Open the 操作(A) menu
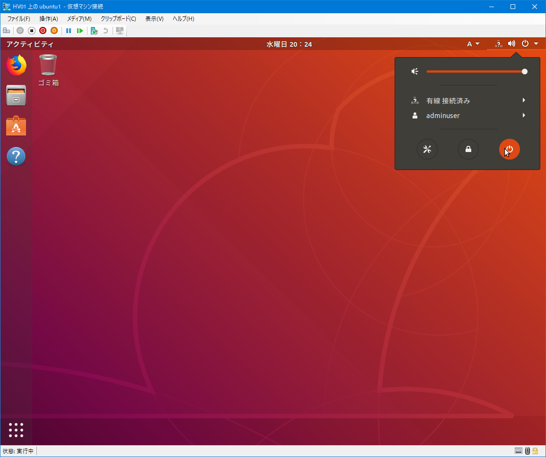 [48, 19]
